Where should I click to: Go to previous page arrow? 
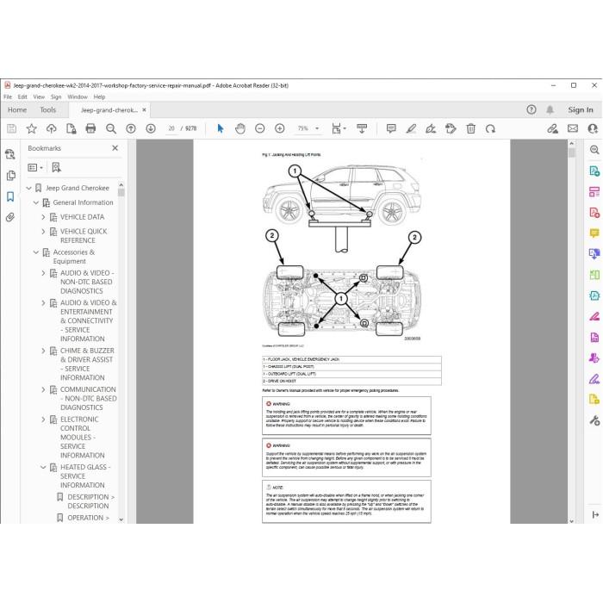coord(131,128)
